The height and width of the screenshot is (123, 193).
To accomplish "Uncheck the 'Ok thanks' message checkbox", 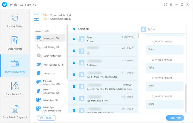I will 74,63.
